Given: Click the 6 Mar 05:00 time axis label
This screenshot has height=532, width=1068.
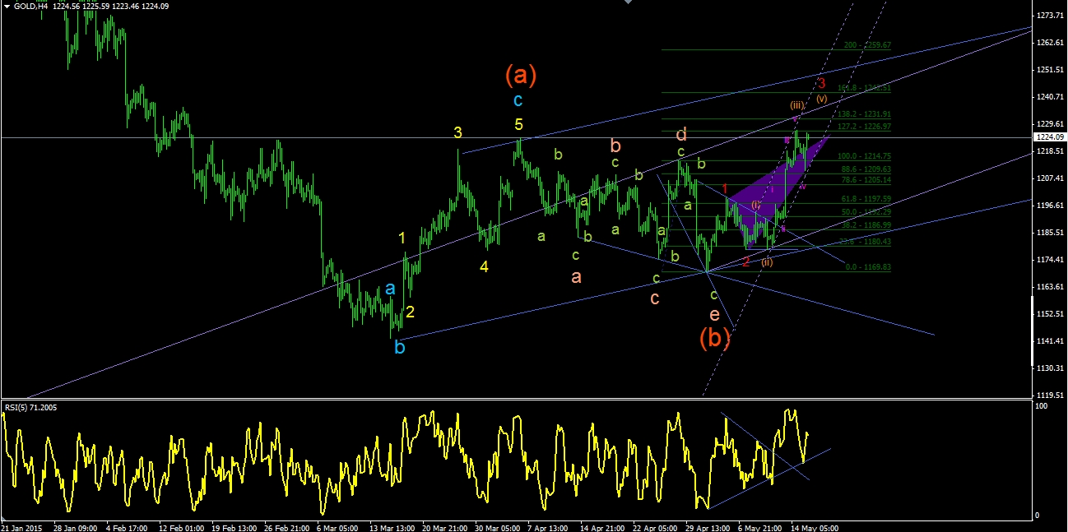Looking at the screenshot, I should pos(338,527).
